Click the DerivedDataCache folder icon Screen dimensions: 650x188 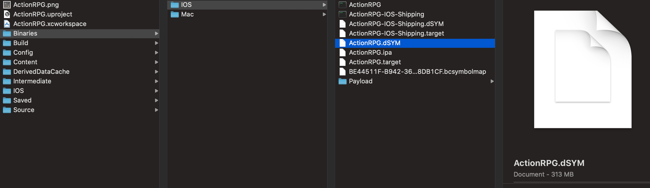tap(7, 72)
